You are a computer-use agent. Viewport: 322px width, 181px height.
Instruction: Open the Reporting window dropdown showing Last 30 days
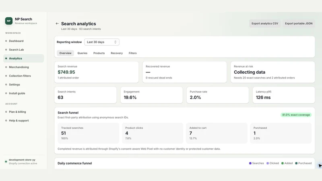click(x=102, y=42)
